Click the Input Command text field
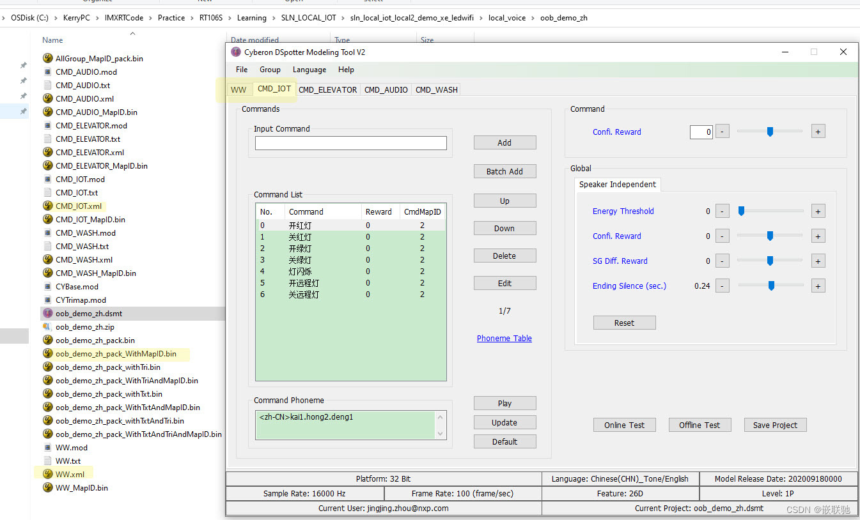Screen dimensions: 860x520 pyautogui.click(x=350, y=144)
